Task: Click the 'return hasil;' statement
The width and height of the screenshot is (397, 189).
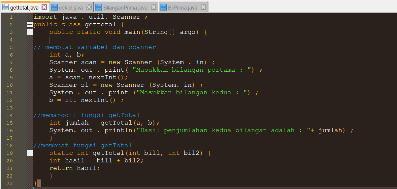Action: pos(75,168)
